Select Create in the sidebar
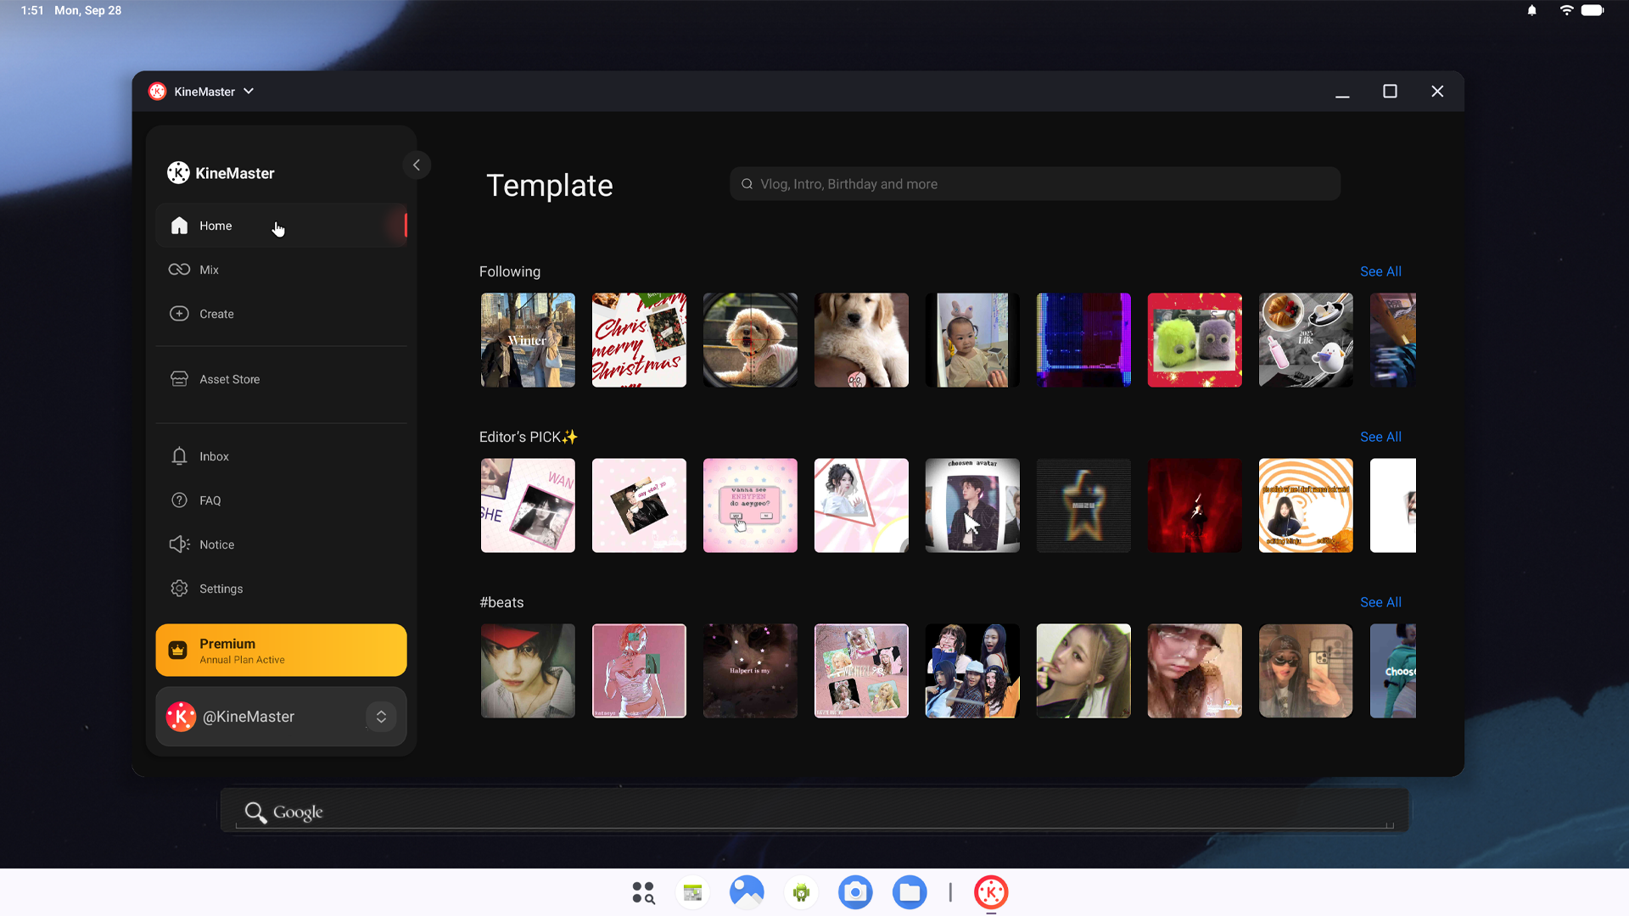This screenshot has height=916, width=1629. [x=281, y=314]
